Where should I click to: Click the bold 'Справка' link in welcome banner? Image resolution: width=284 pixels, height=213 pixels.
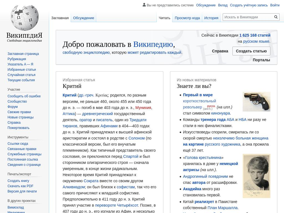click(220, 51)
